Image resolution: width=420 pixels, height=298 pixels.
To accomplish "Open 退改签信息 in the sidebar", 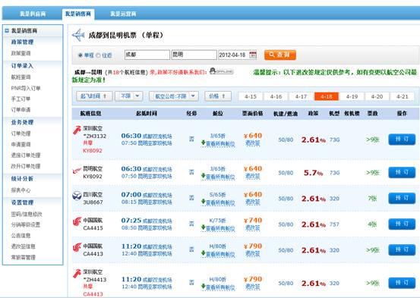I will click(24, 246).
